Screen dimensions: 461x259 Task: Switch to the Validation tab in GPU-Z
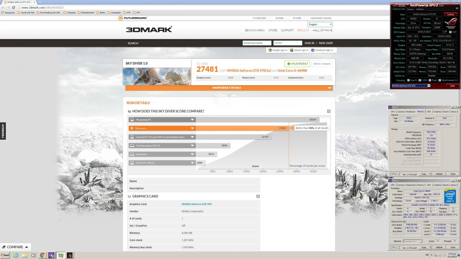[x=420, y=9]
